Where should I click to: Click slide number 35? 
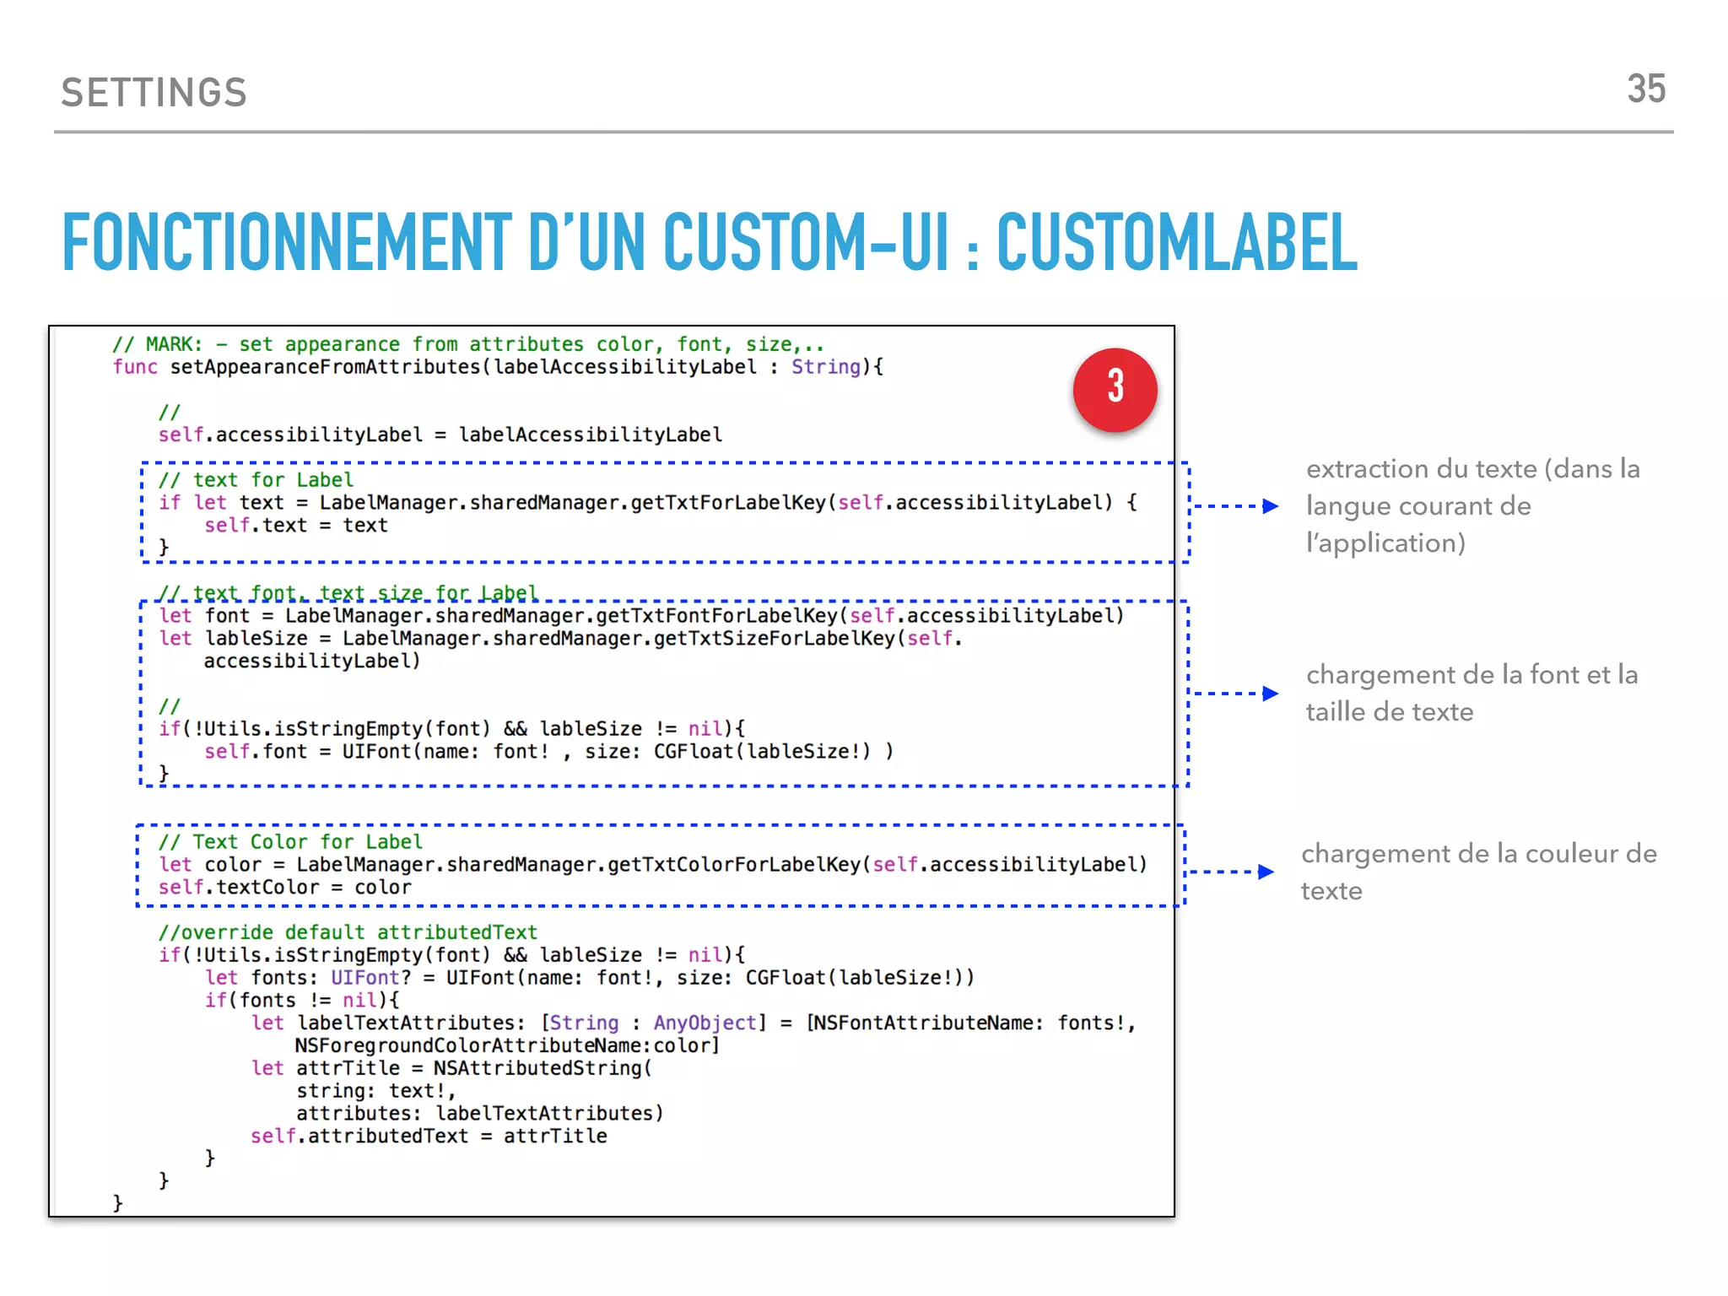click(x=1646, y=89)
